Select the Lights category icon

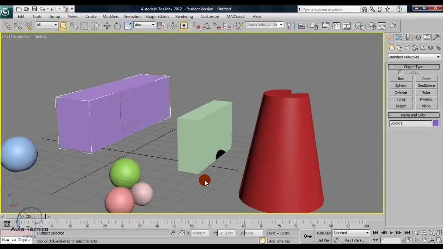click(407, 48)
